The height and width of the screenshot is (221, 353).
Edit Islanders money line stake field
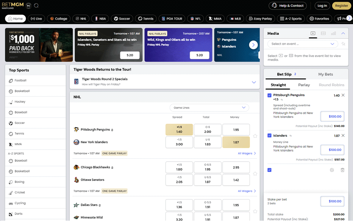332,150
